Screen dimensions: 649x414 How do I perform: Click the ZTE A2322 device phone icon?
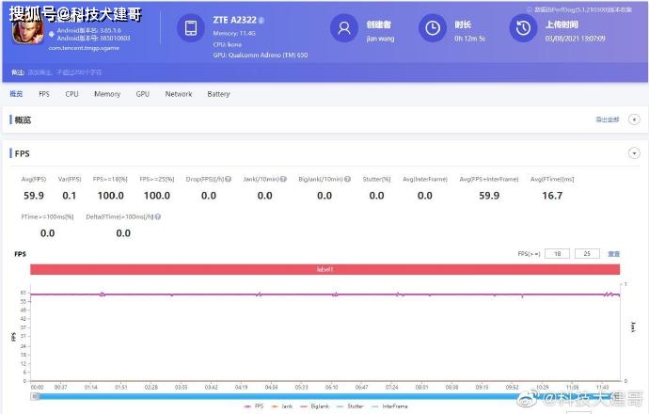click(192, 28)
